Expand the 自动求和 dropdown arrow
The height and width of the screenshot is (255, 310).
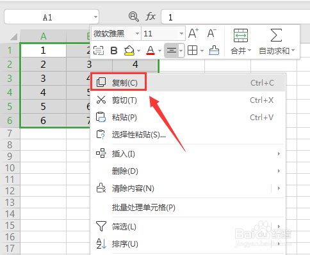point(293,50)
